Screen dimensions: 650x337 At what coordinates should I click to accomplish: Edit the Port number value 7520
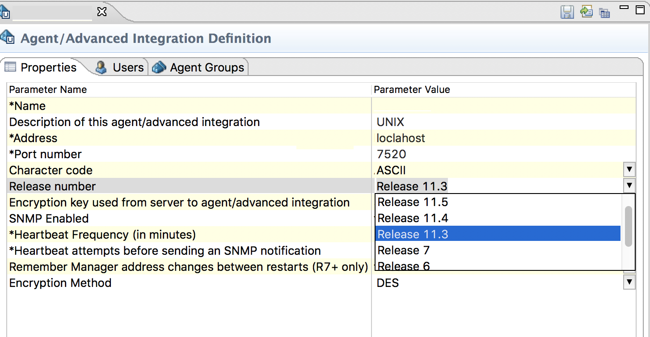(392, 154)
